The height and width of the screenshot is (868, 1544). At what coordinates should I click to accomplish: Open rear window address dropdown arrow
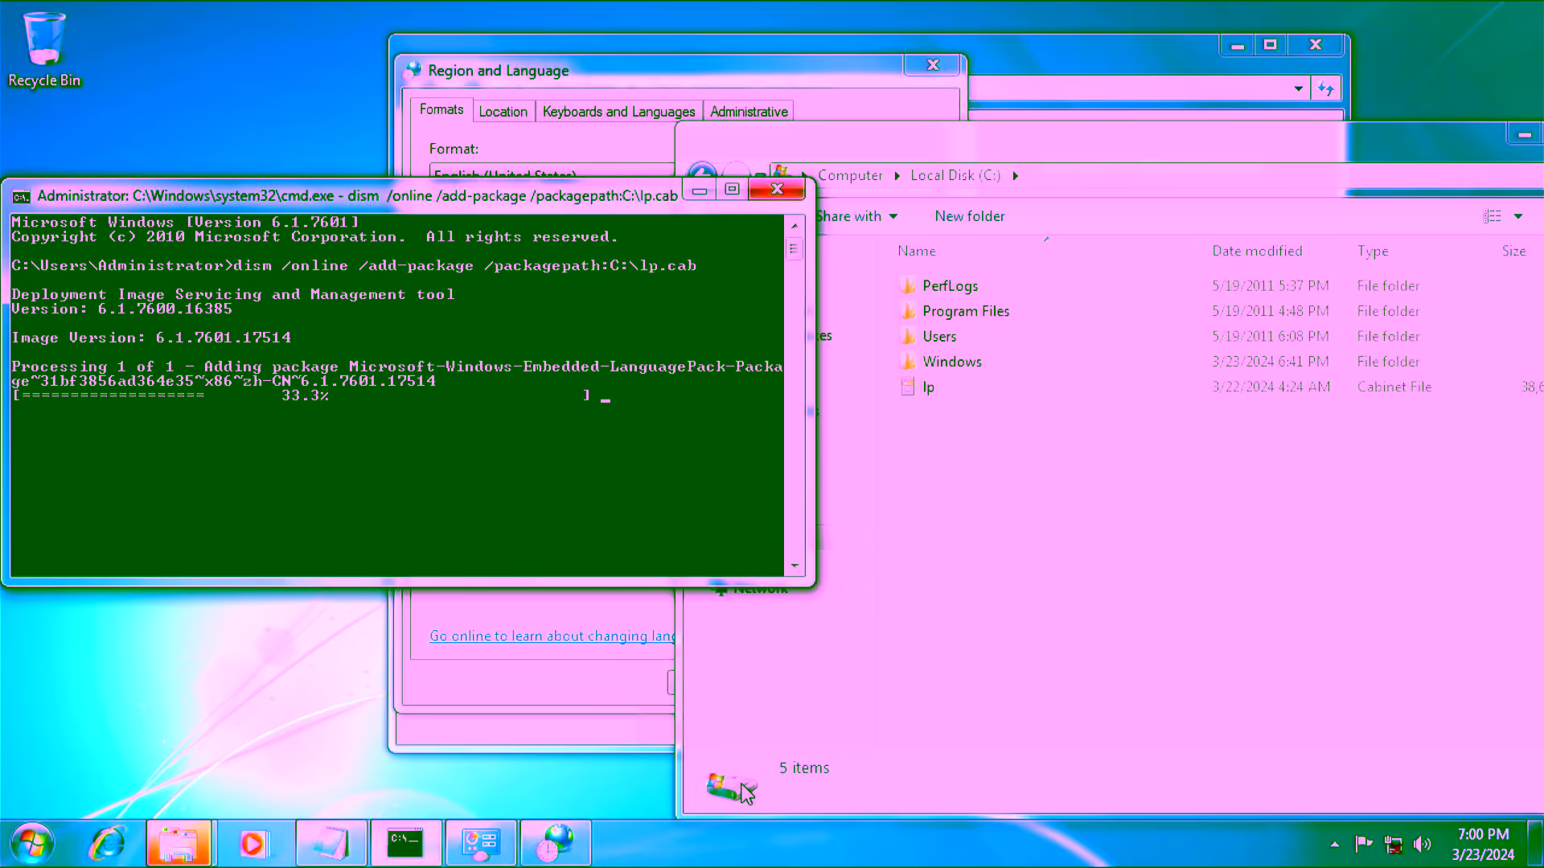[1298, 88]
